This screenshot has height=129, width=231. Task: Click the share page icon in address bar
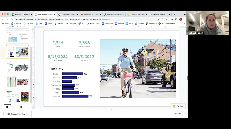click(162, 19)
